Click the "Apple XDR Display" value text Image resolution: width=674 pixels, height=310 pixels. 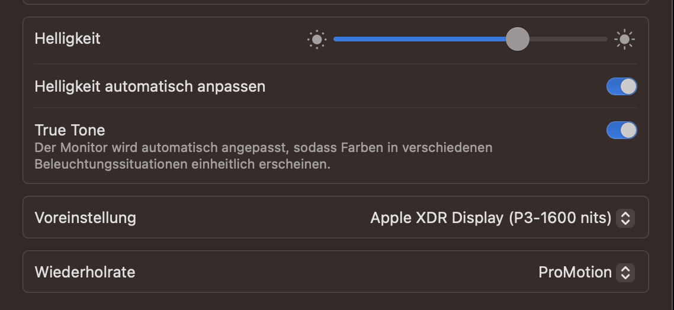[x=437, y=218]
